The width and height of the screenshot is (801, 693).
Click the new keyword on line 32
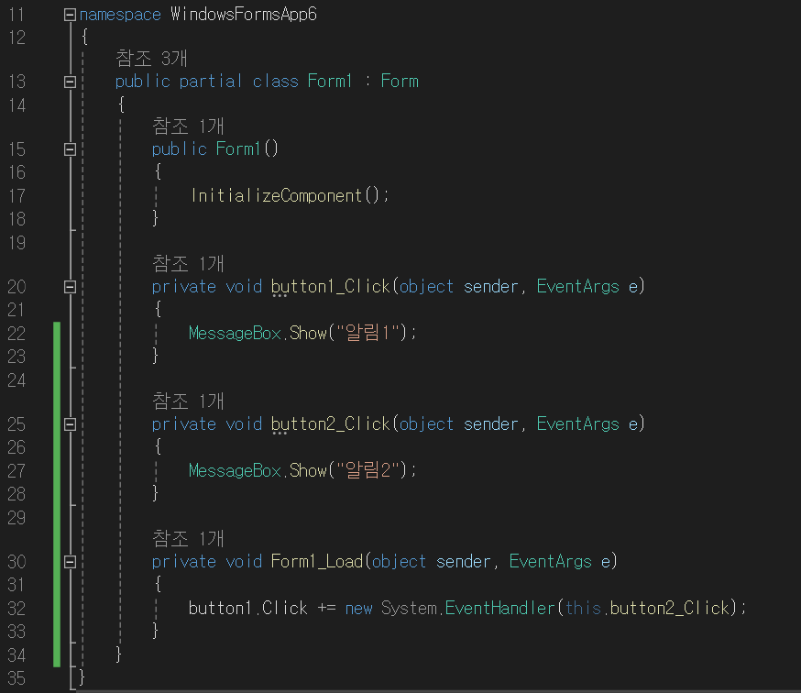click(x=358, y=608)
